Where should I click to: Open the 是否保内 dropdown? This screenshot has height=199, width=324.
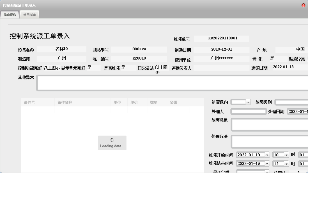coord(248,102)
